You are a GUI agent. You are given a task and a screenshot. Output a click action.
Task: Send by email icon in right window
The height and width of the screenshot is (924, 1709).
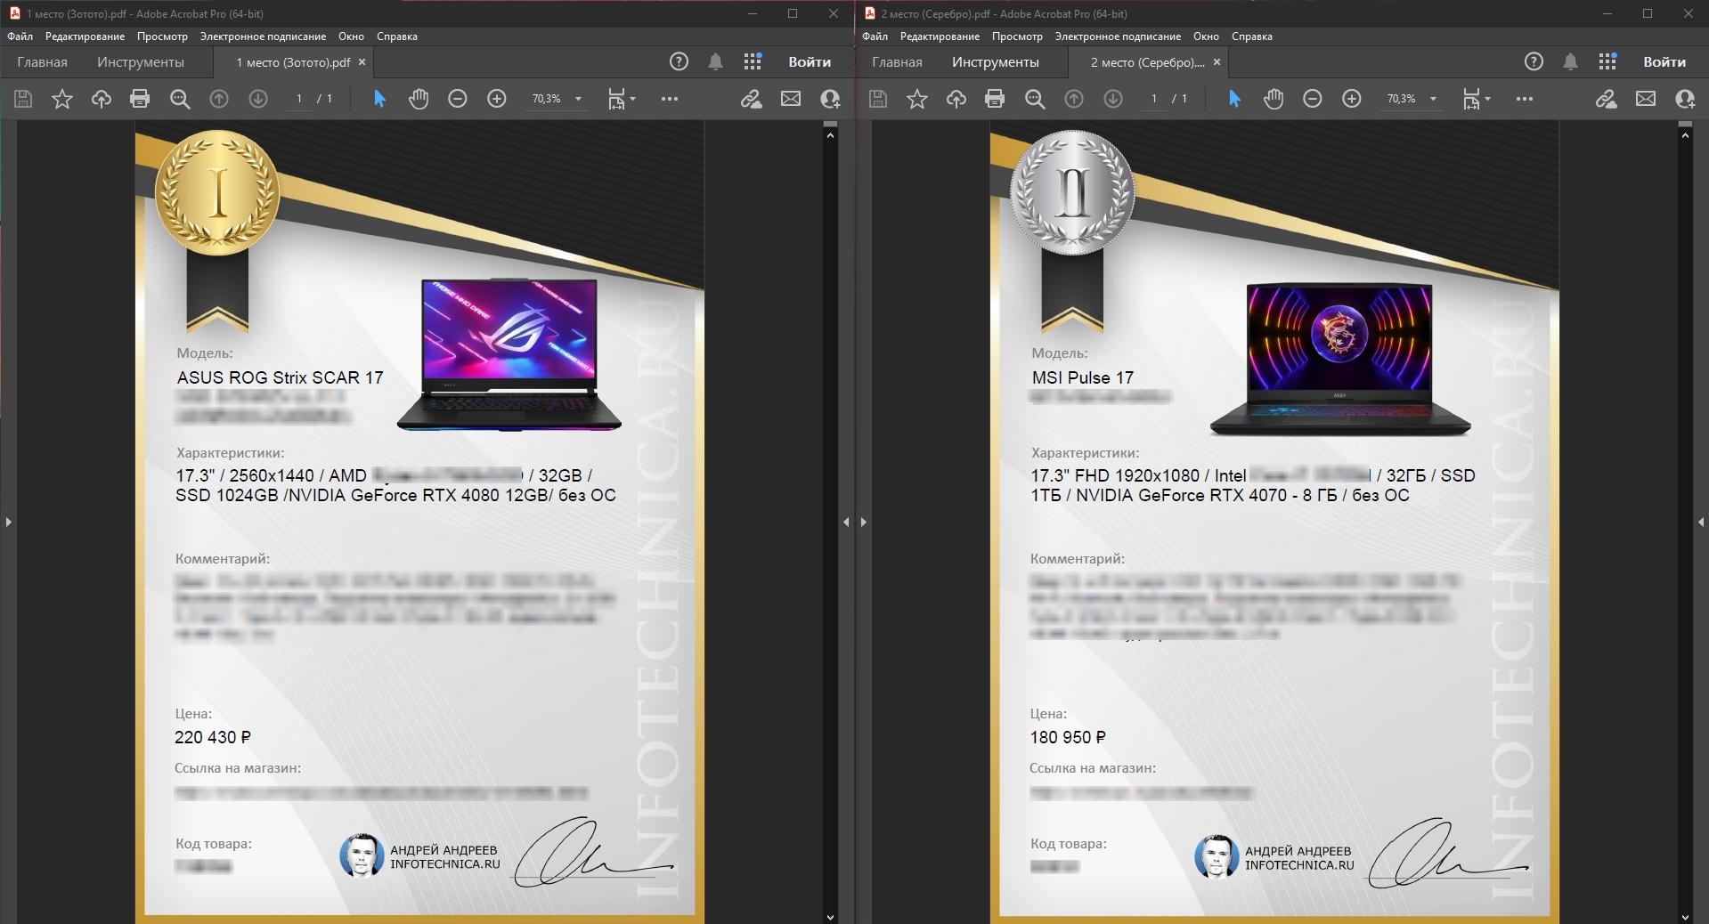[x=1646, y=99]
